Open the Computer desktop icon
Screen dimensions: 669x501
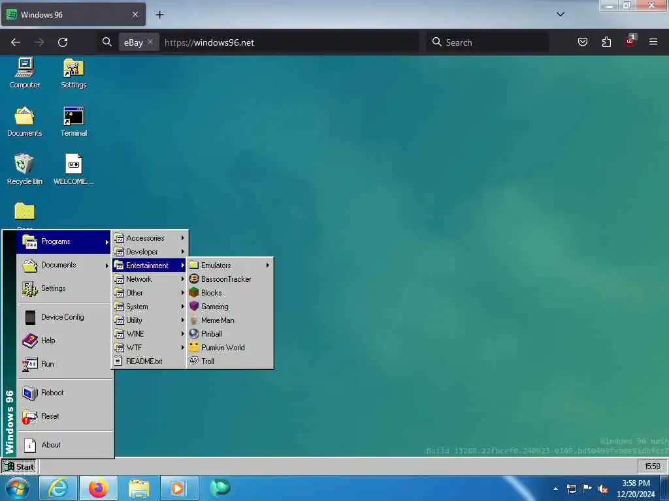point(25,73)
